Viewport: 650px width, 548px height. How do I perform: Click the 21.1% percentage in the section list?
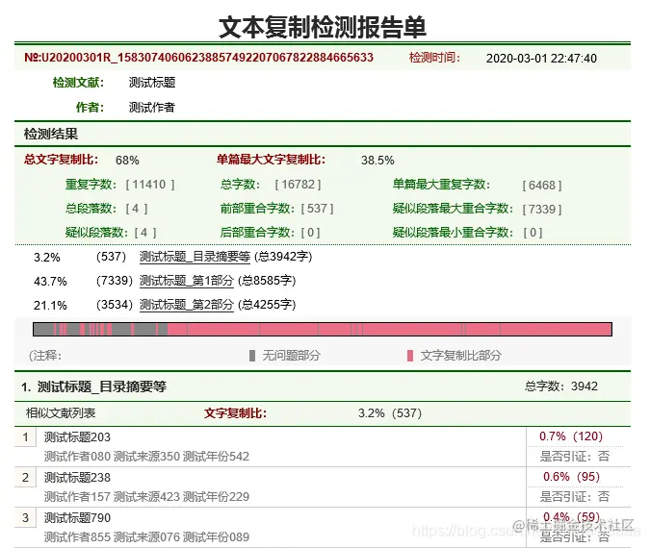[50, 306]
